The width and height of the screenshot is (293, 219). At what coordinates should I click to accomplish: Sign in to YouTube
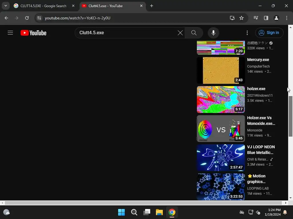269,33
